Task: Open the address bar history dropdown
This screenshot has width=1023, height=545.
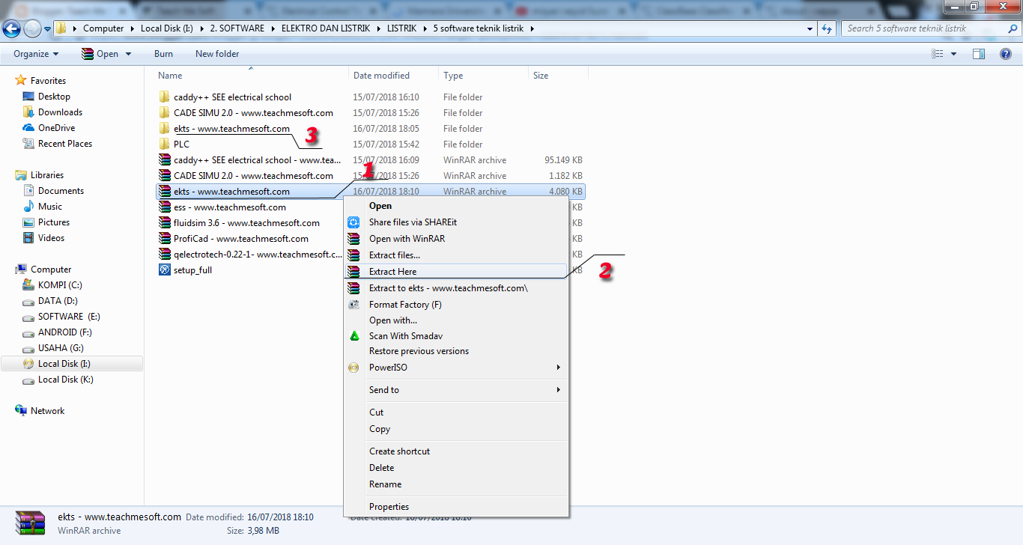Action: point(810,28)
